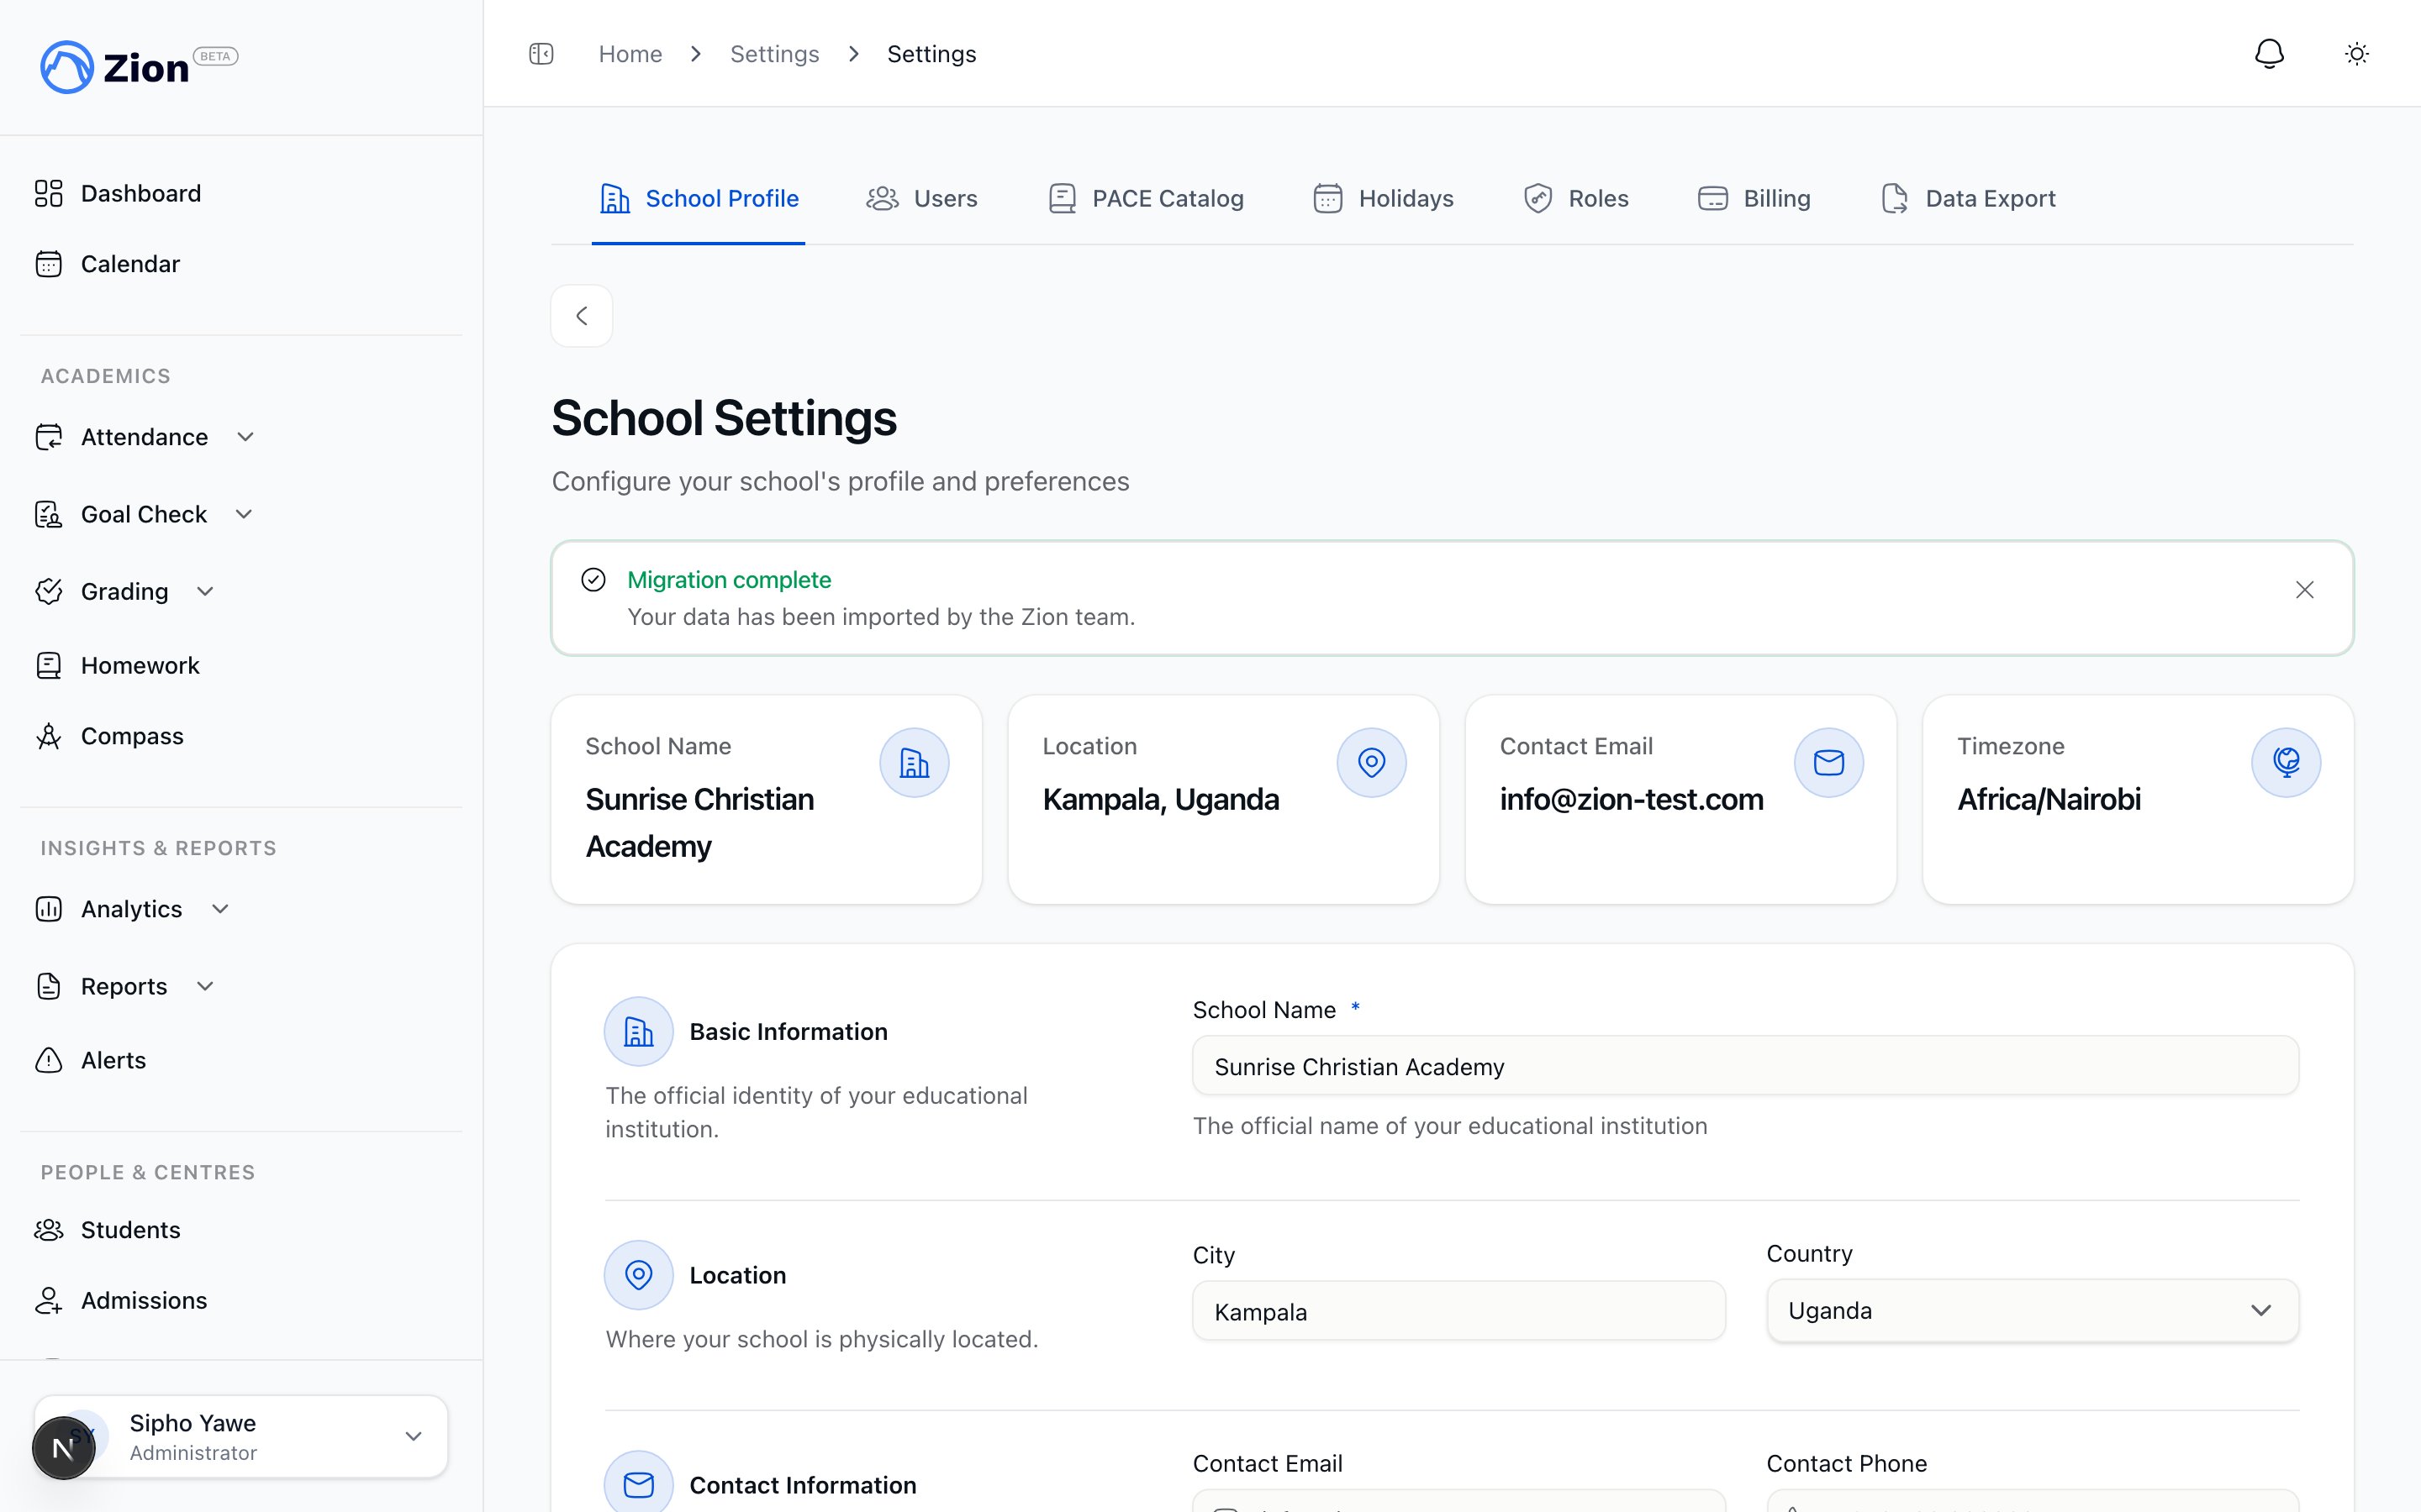Expand the Grading chevron
2421x1512 pixels.
click(x=205, y=591)
